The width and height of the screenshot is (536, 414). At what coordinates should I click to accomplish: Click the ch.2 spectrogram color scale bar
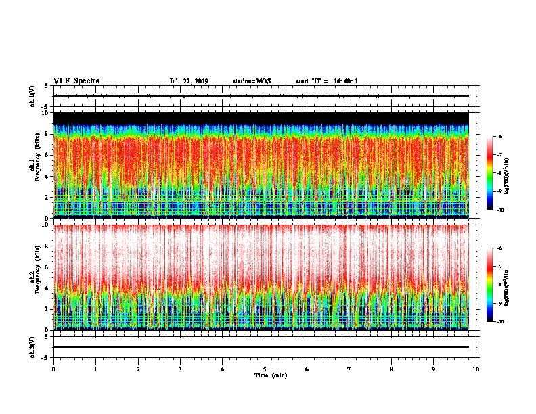click(x=490, y=285)
